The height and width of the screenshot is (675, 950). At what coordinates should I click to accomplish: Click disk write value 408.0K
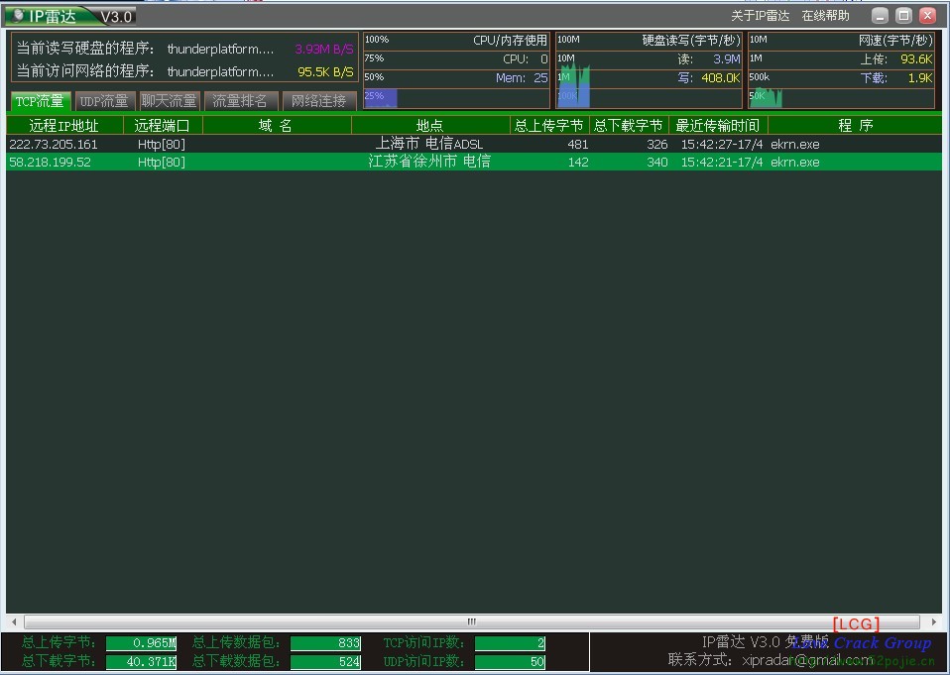click(x=721, y=78)
